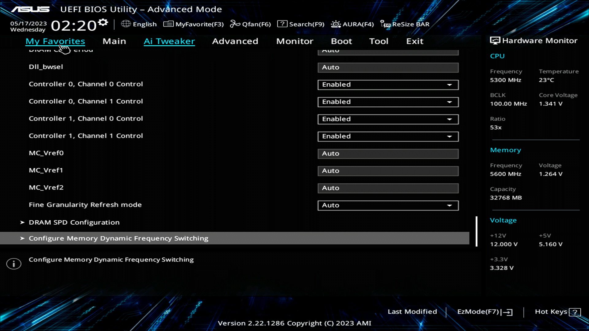Launch Qfan fan control

[250, 24]
